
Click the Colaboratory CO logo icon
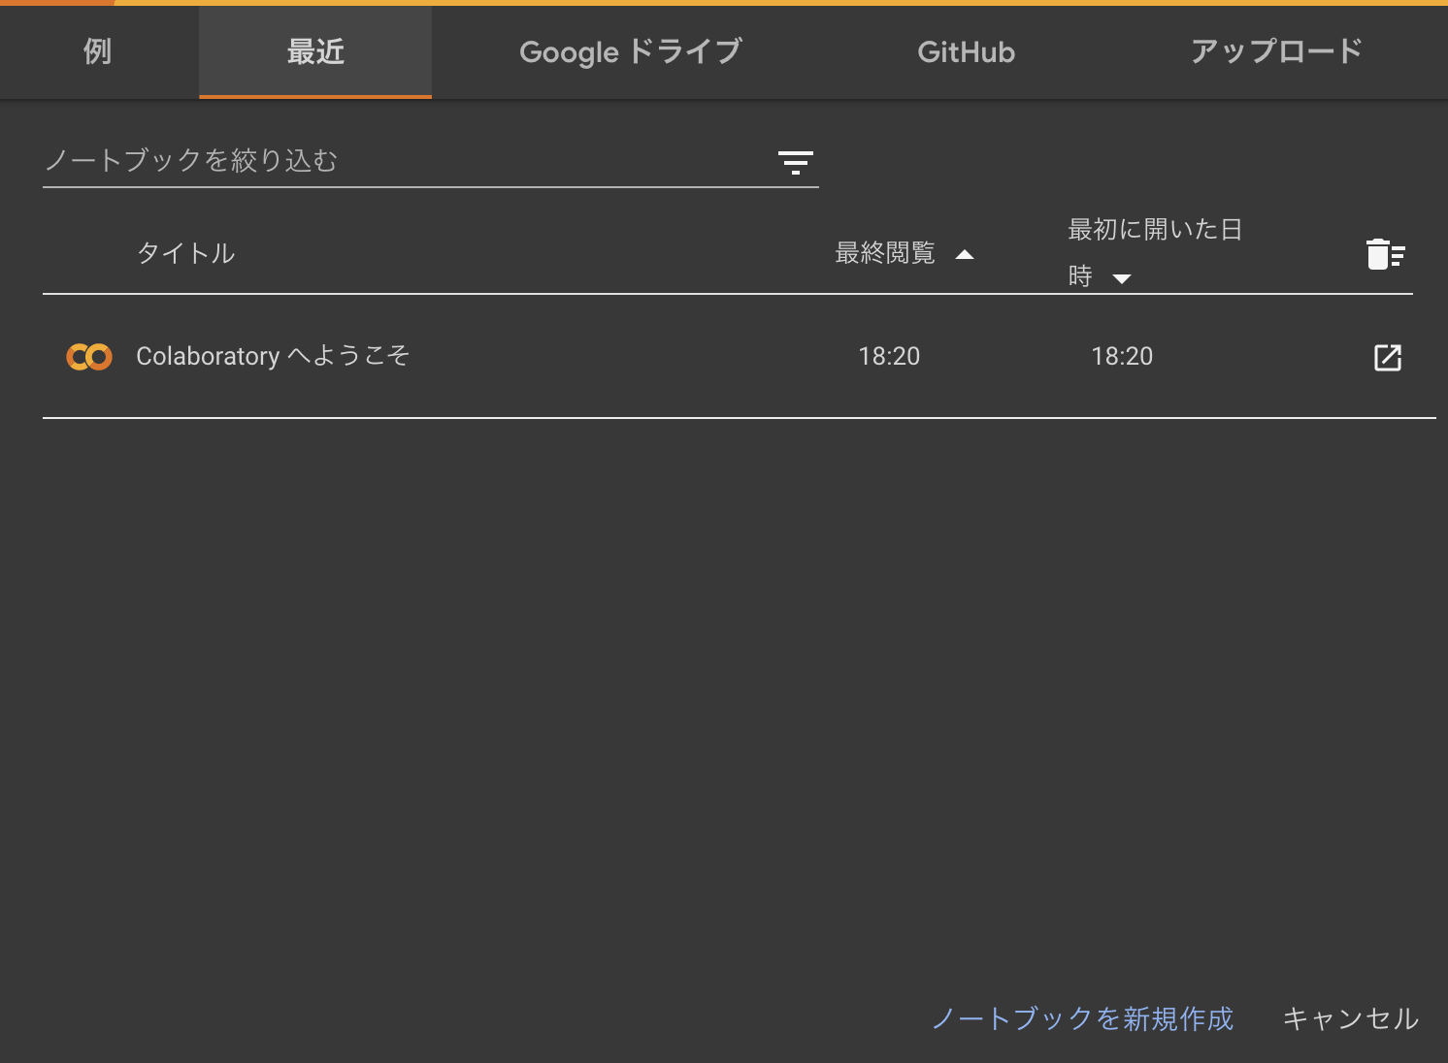point(89,357)
